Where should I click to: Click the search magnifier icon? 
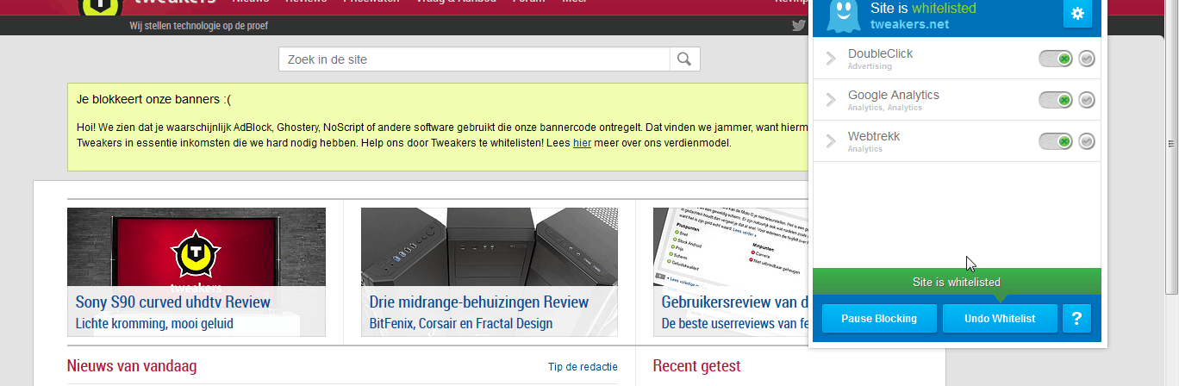point(684,59)
